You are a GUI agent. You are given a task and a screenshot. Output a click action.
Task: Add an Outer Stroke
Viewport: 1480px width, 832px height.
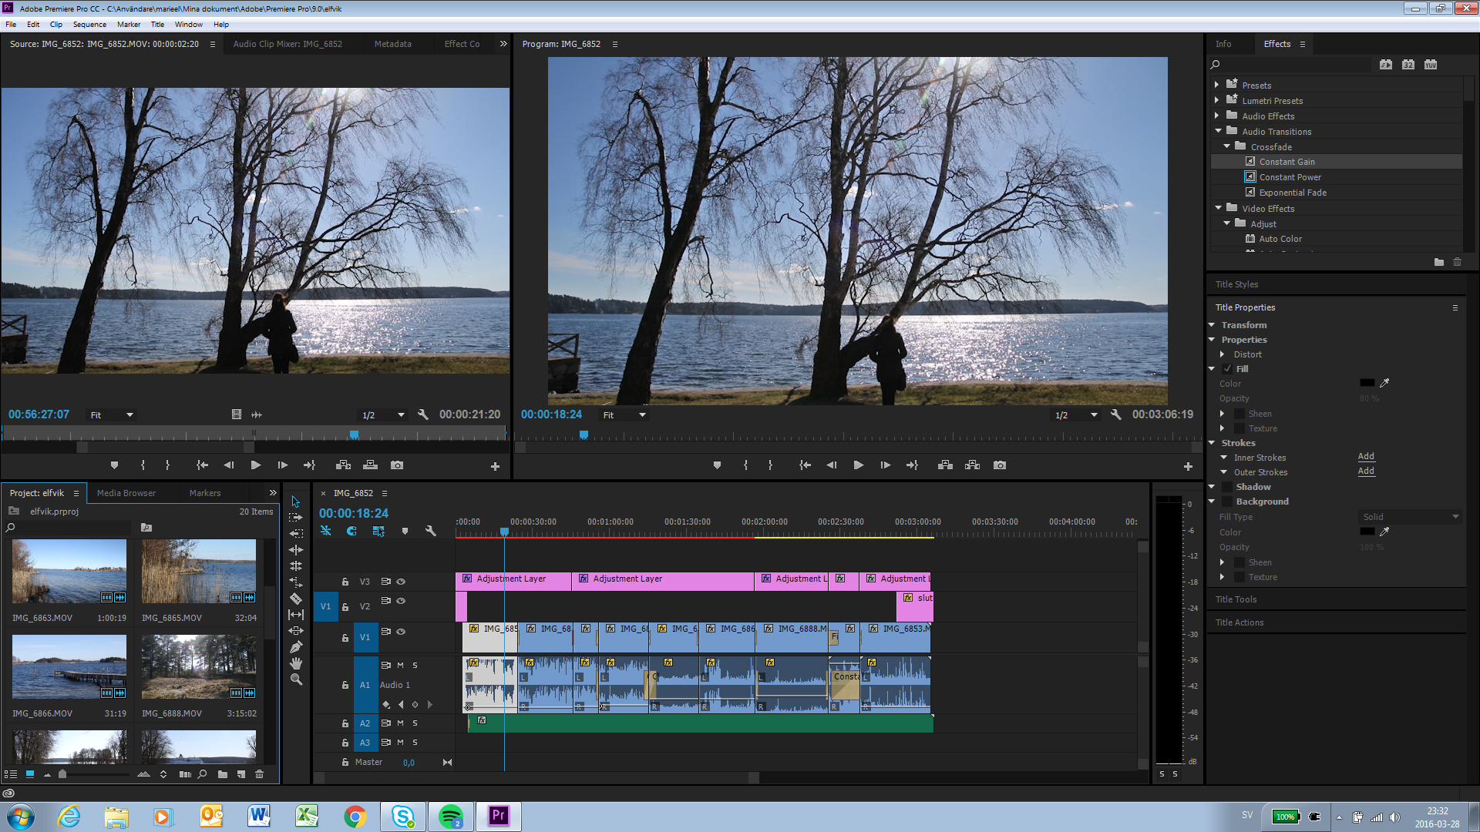pos(1366,471)
